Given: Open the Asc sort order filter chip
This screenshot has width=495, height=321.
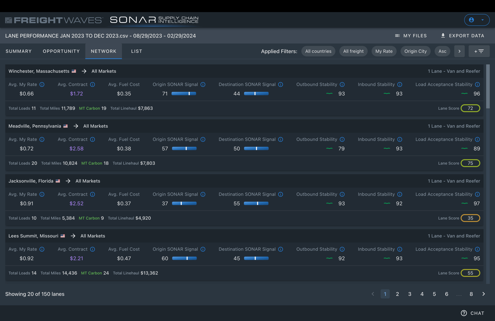Looking at the screenshot, I should 442,51.
